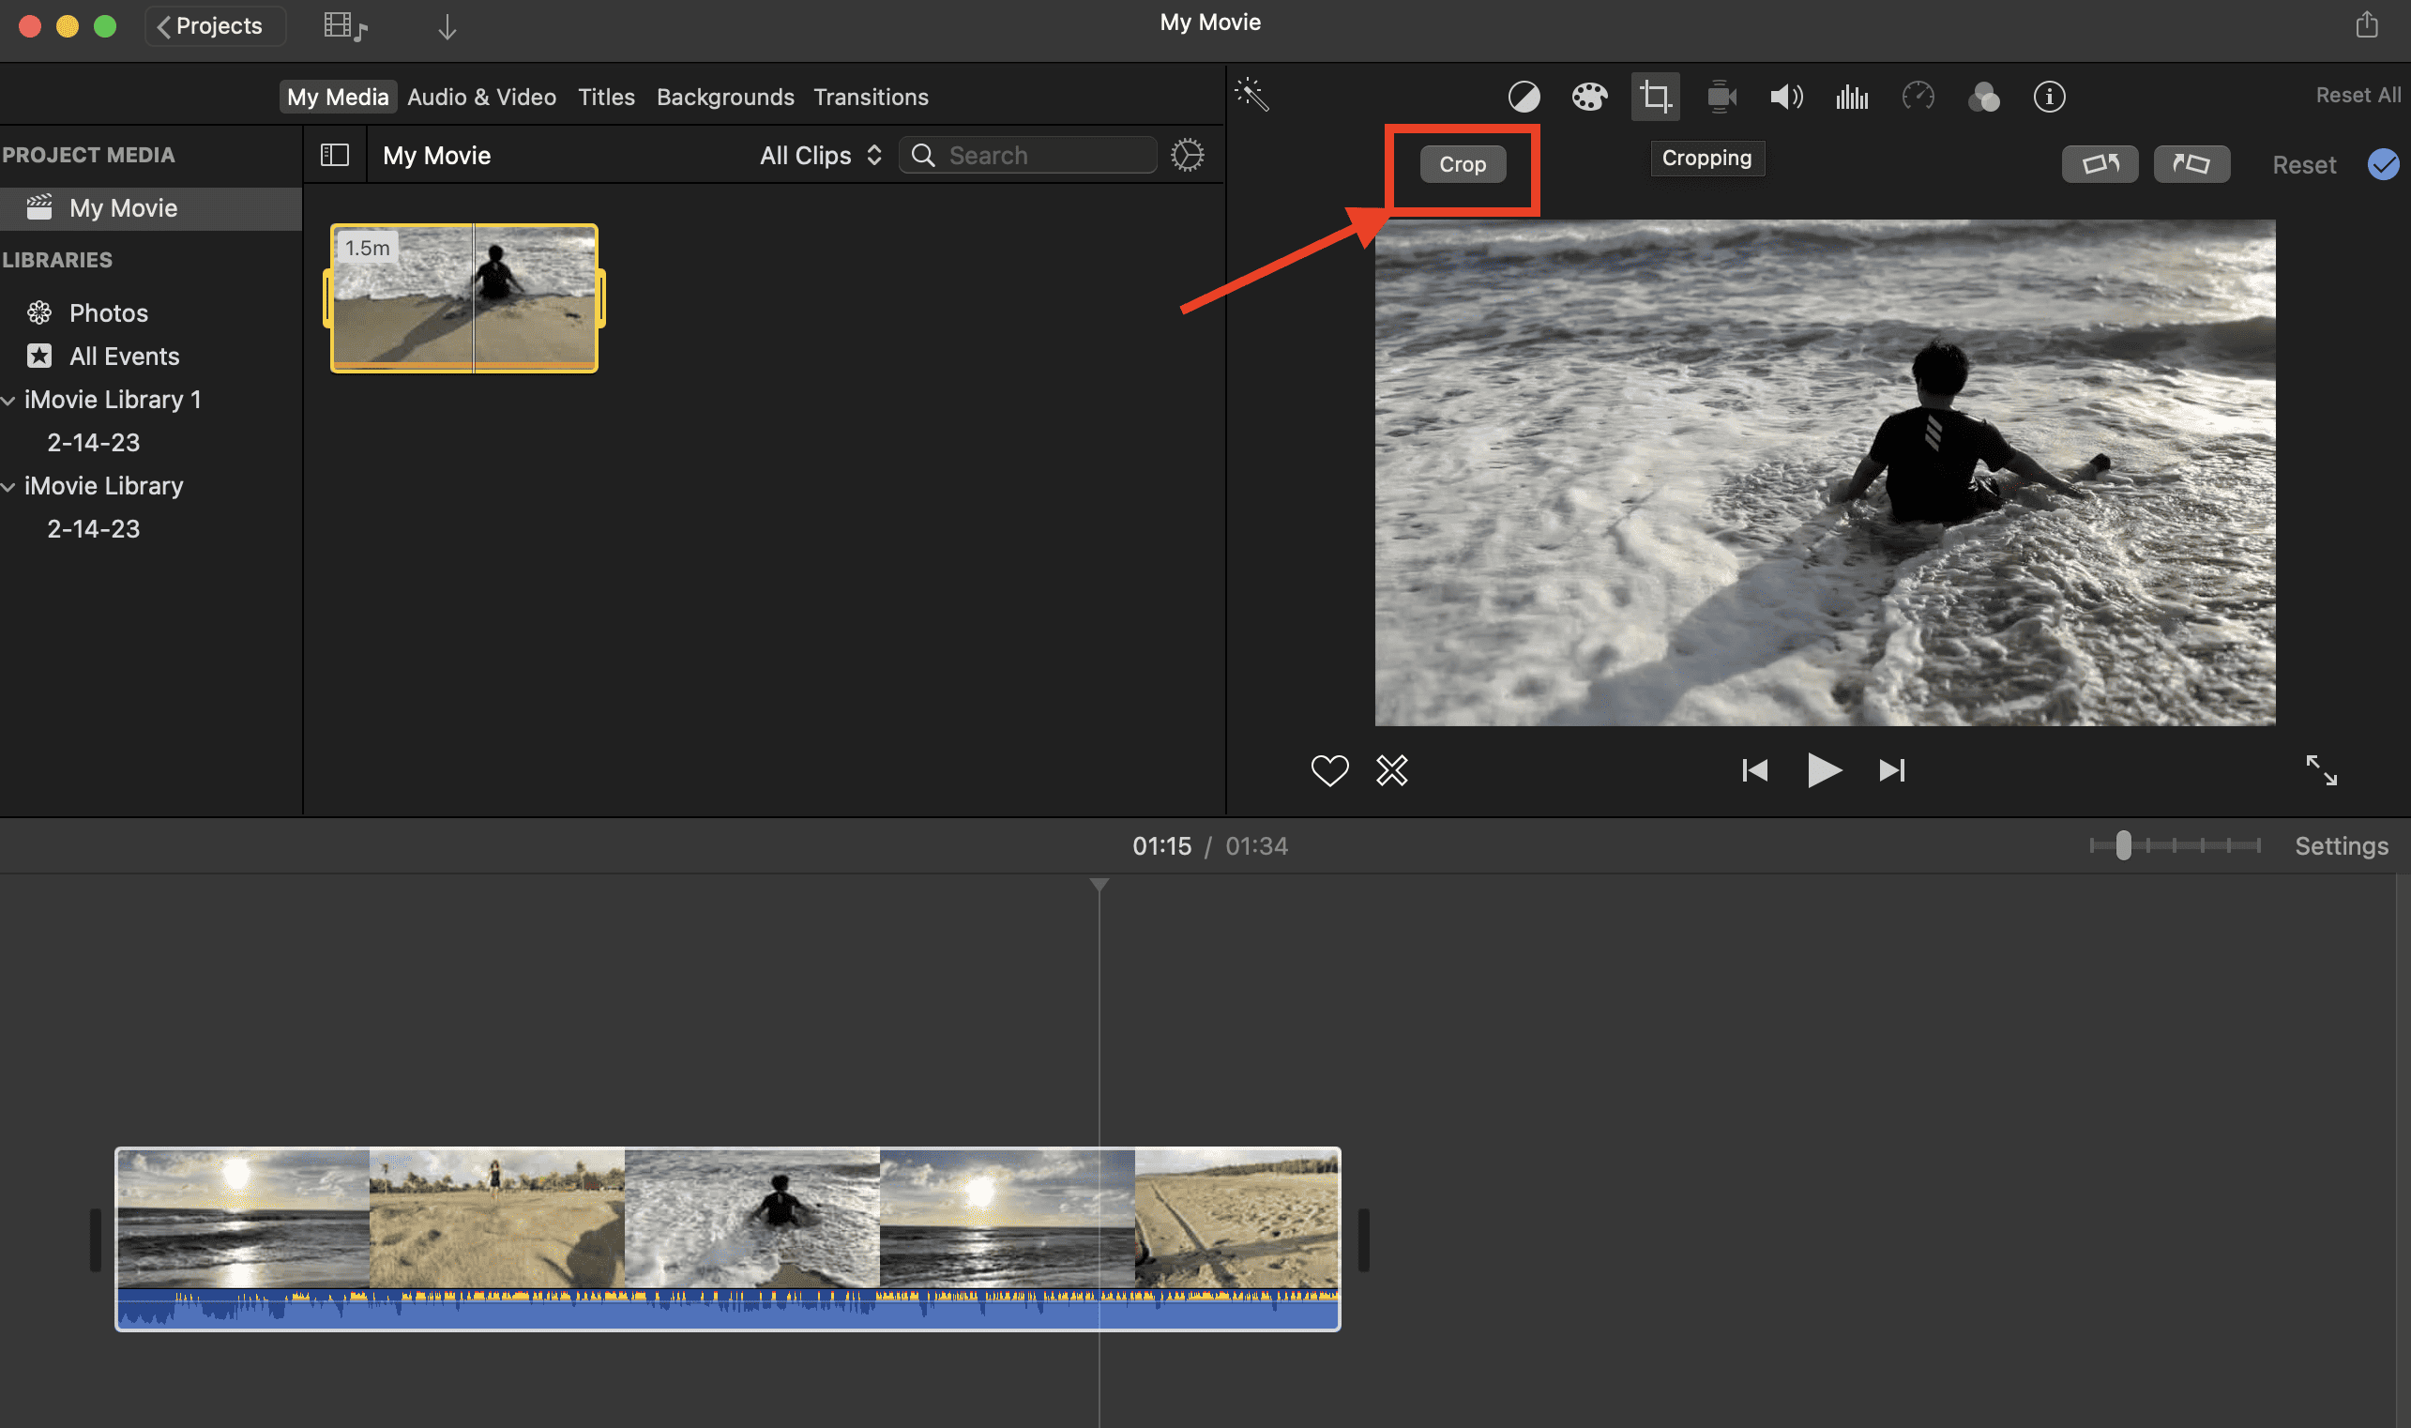Open the Titles tab
2411x1428 pixels.
606,98
